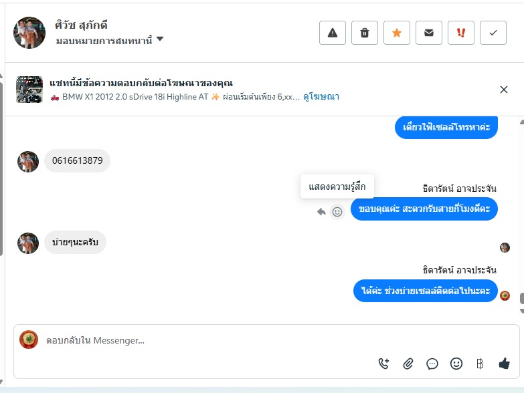Click the BMW X1 ad thumbnail
The image size is (524, 393).
point(29,90)
